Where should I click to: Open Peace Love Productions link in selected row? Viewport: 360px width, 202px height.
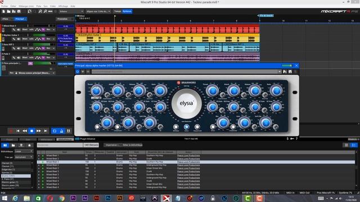[188, 162]
